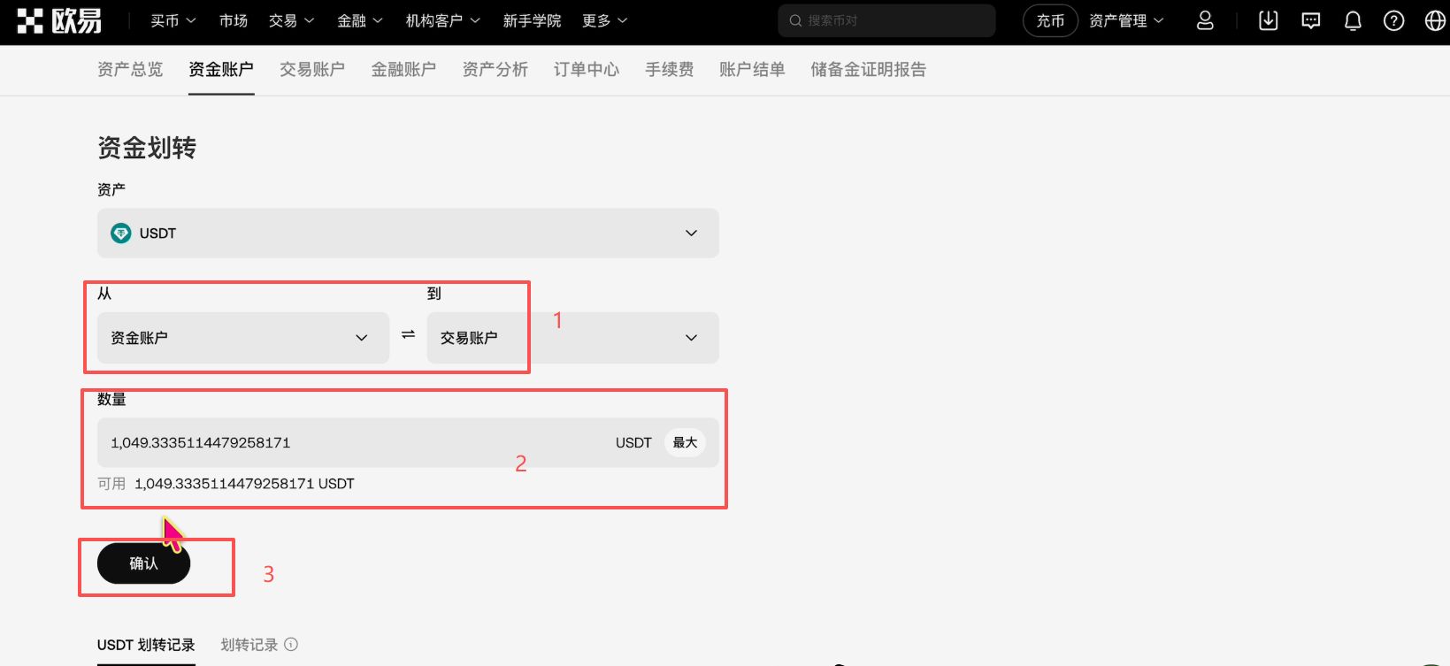The image size is (1450, 666).
Task: Click the download app icon
Action: pyautogui.click(x=1268, y=20)
